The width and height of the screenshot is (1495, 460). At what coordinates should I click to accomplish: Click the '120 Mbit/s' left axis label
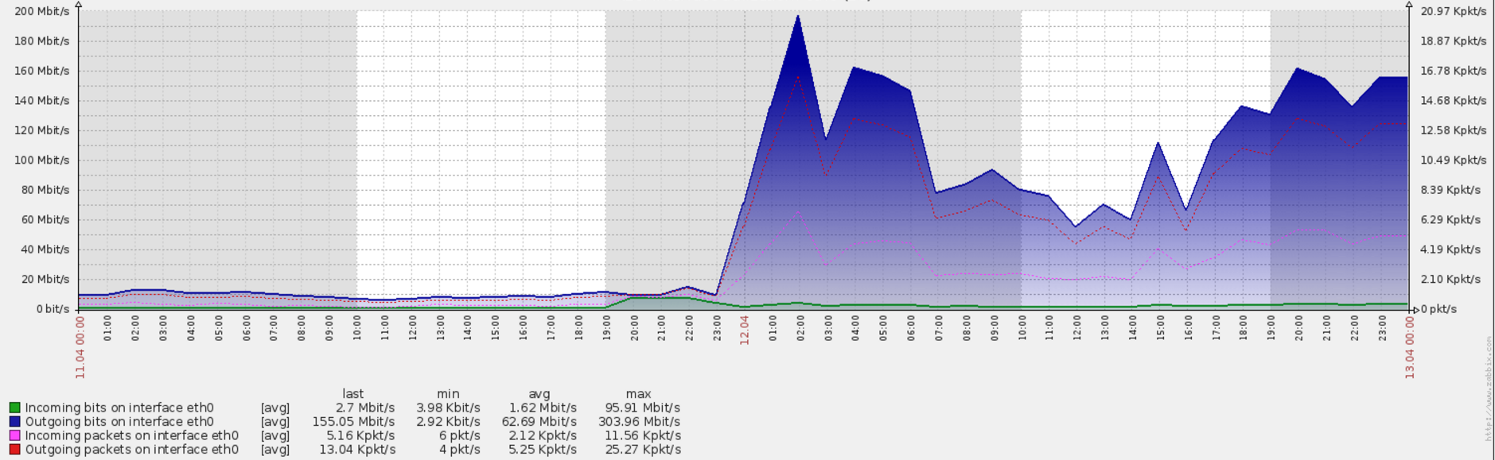(42, 130)
